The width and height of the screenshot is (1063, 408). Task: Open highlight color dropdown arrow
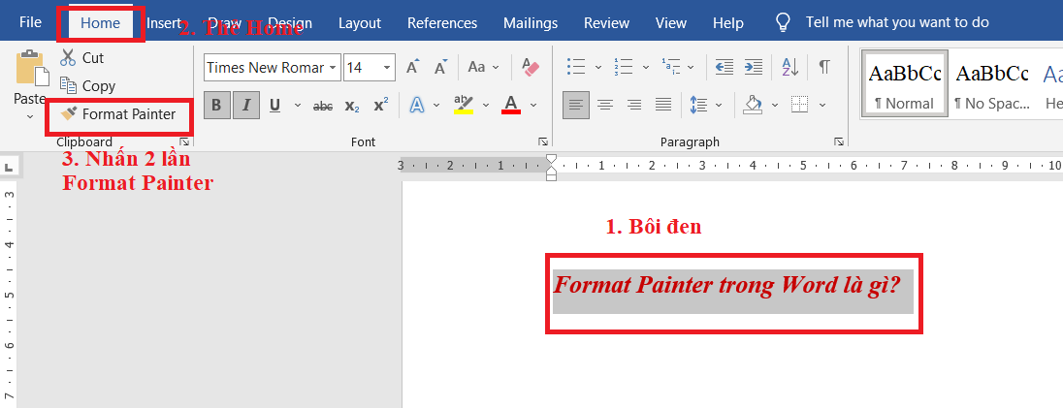(x=486, y=106)
